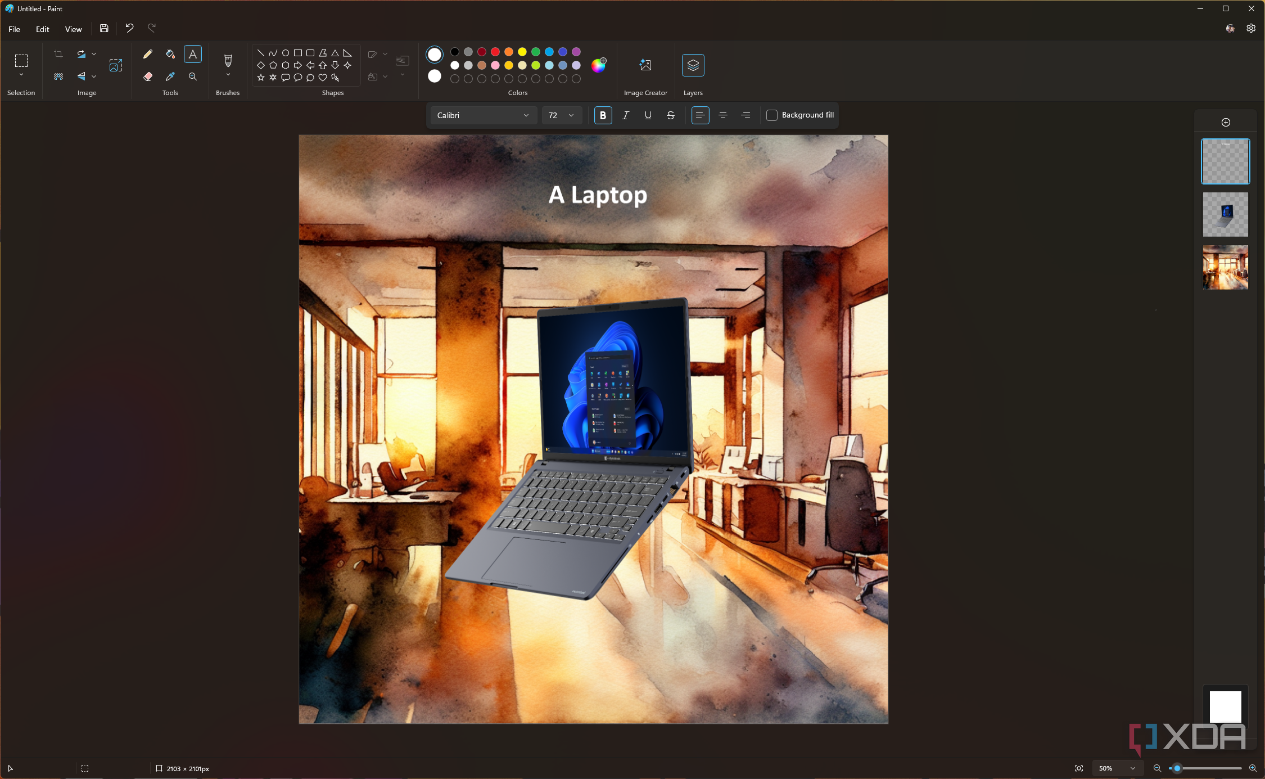
Task: Pick the Right arrow shape
Action: [298, 65]
